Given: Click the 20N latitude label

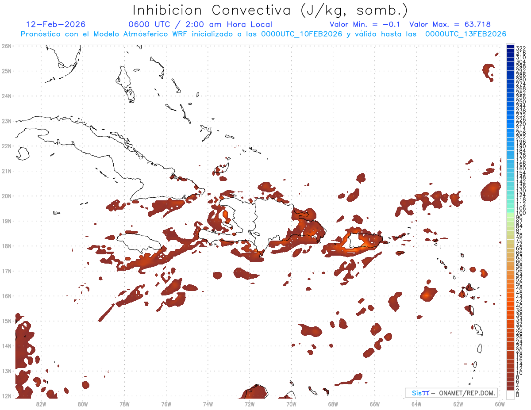Looking at the screenshot, I should pos(7,196).
